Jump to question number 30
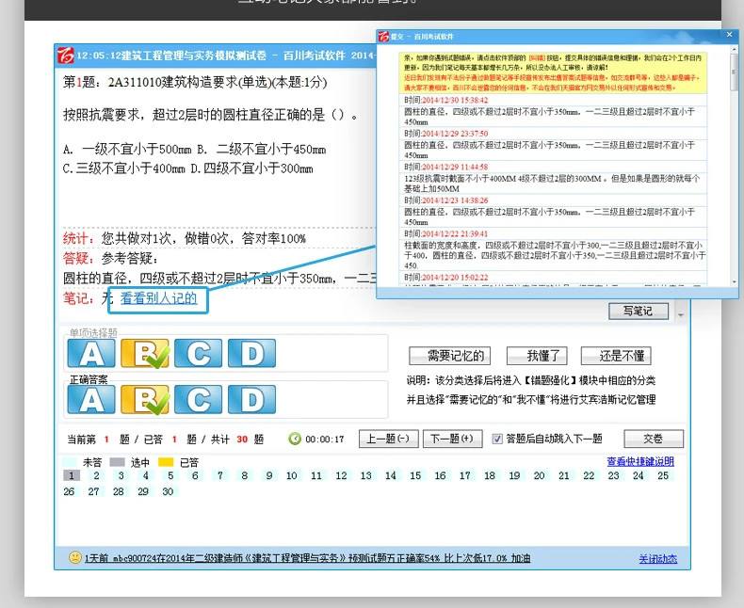This screenshot has height=608, width=744. click(x=168, y=491)
